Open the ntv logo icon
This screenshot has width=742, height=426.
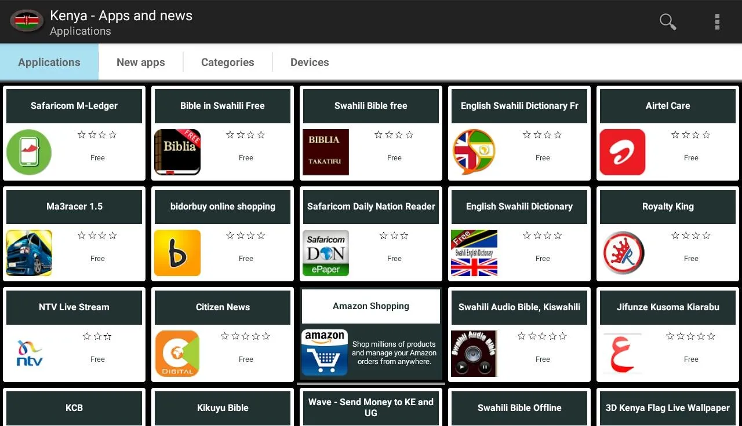(x=29, y=353)
